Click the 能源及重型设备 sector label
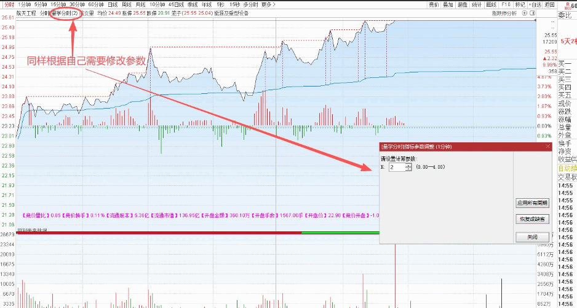 tap(231, 13)
